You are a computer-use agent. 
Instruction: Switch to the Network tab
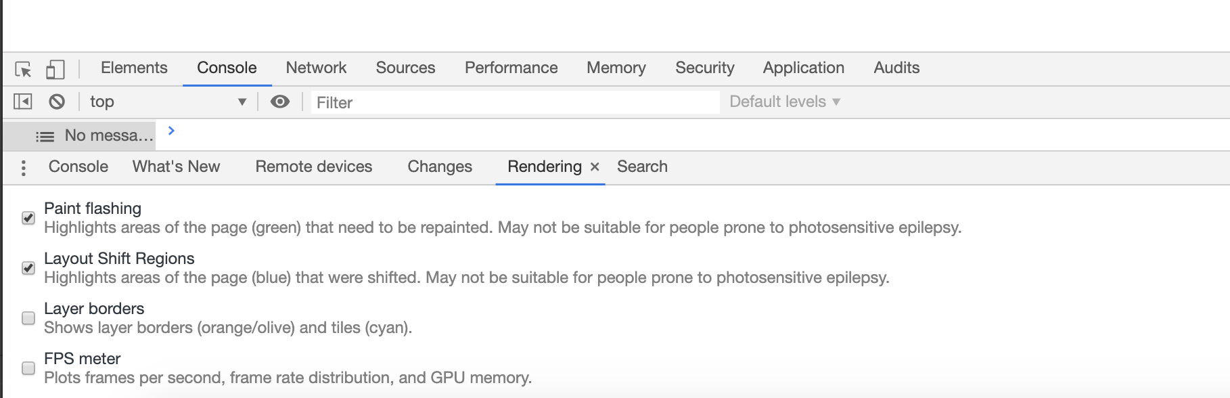click(x=316, y=68)
